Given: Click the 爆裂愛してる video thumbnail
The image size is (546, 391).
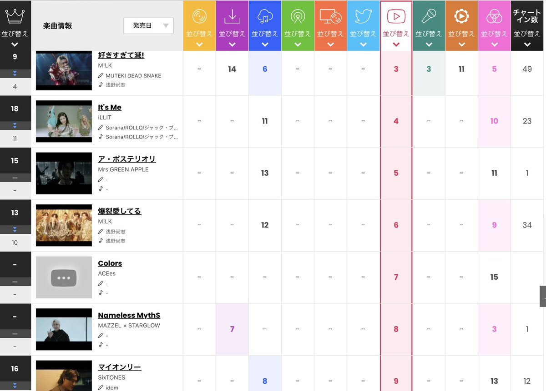Looking at the screenshot, I should (x=64, y=225).
